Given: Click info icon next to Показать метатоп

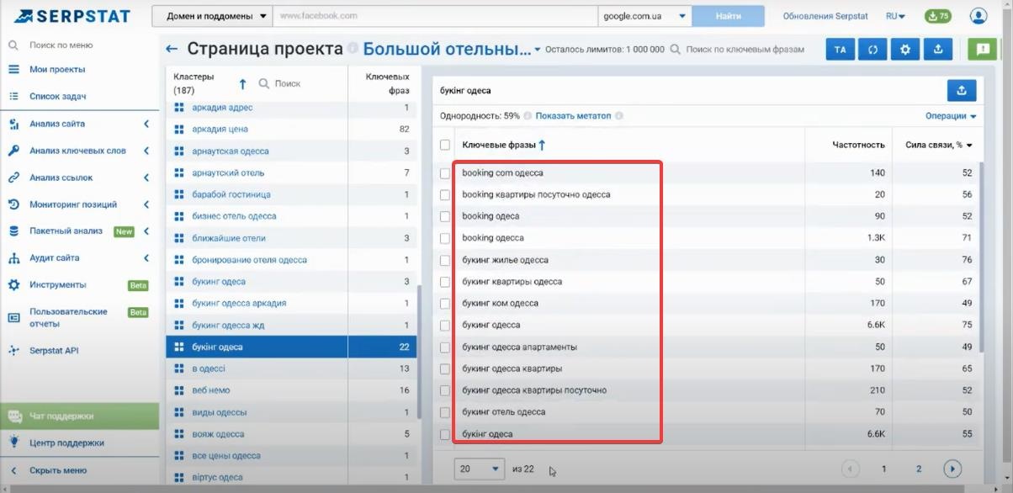Looking at the screenshot, I should click(x=619, y=116).
